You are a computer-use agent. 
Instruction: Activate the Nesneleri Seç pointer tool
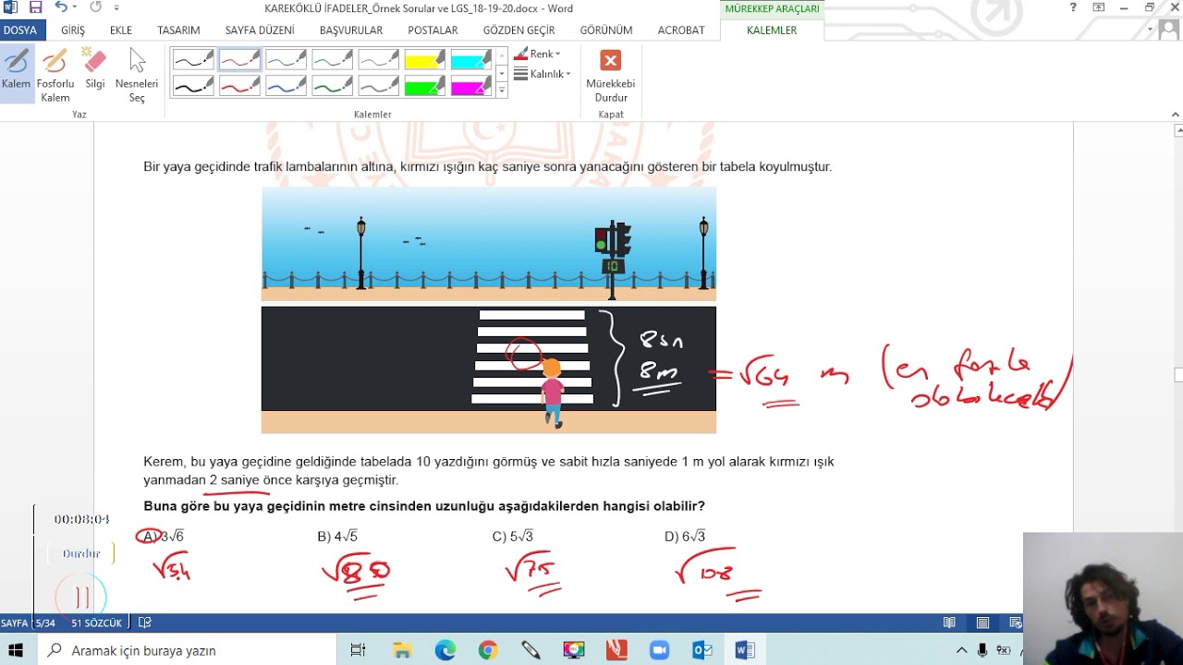click(137, 74)
